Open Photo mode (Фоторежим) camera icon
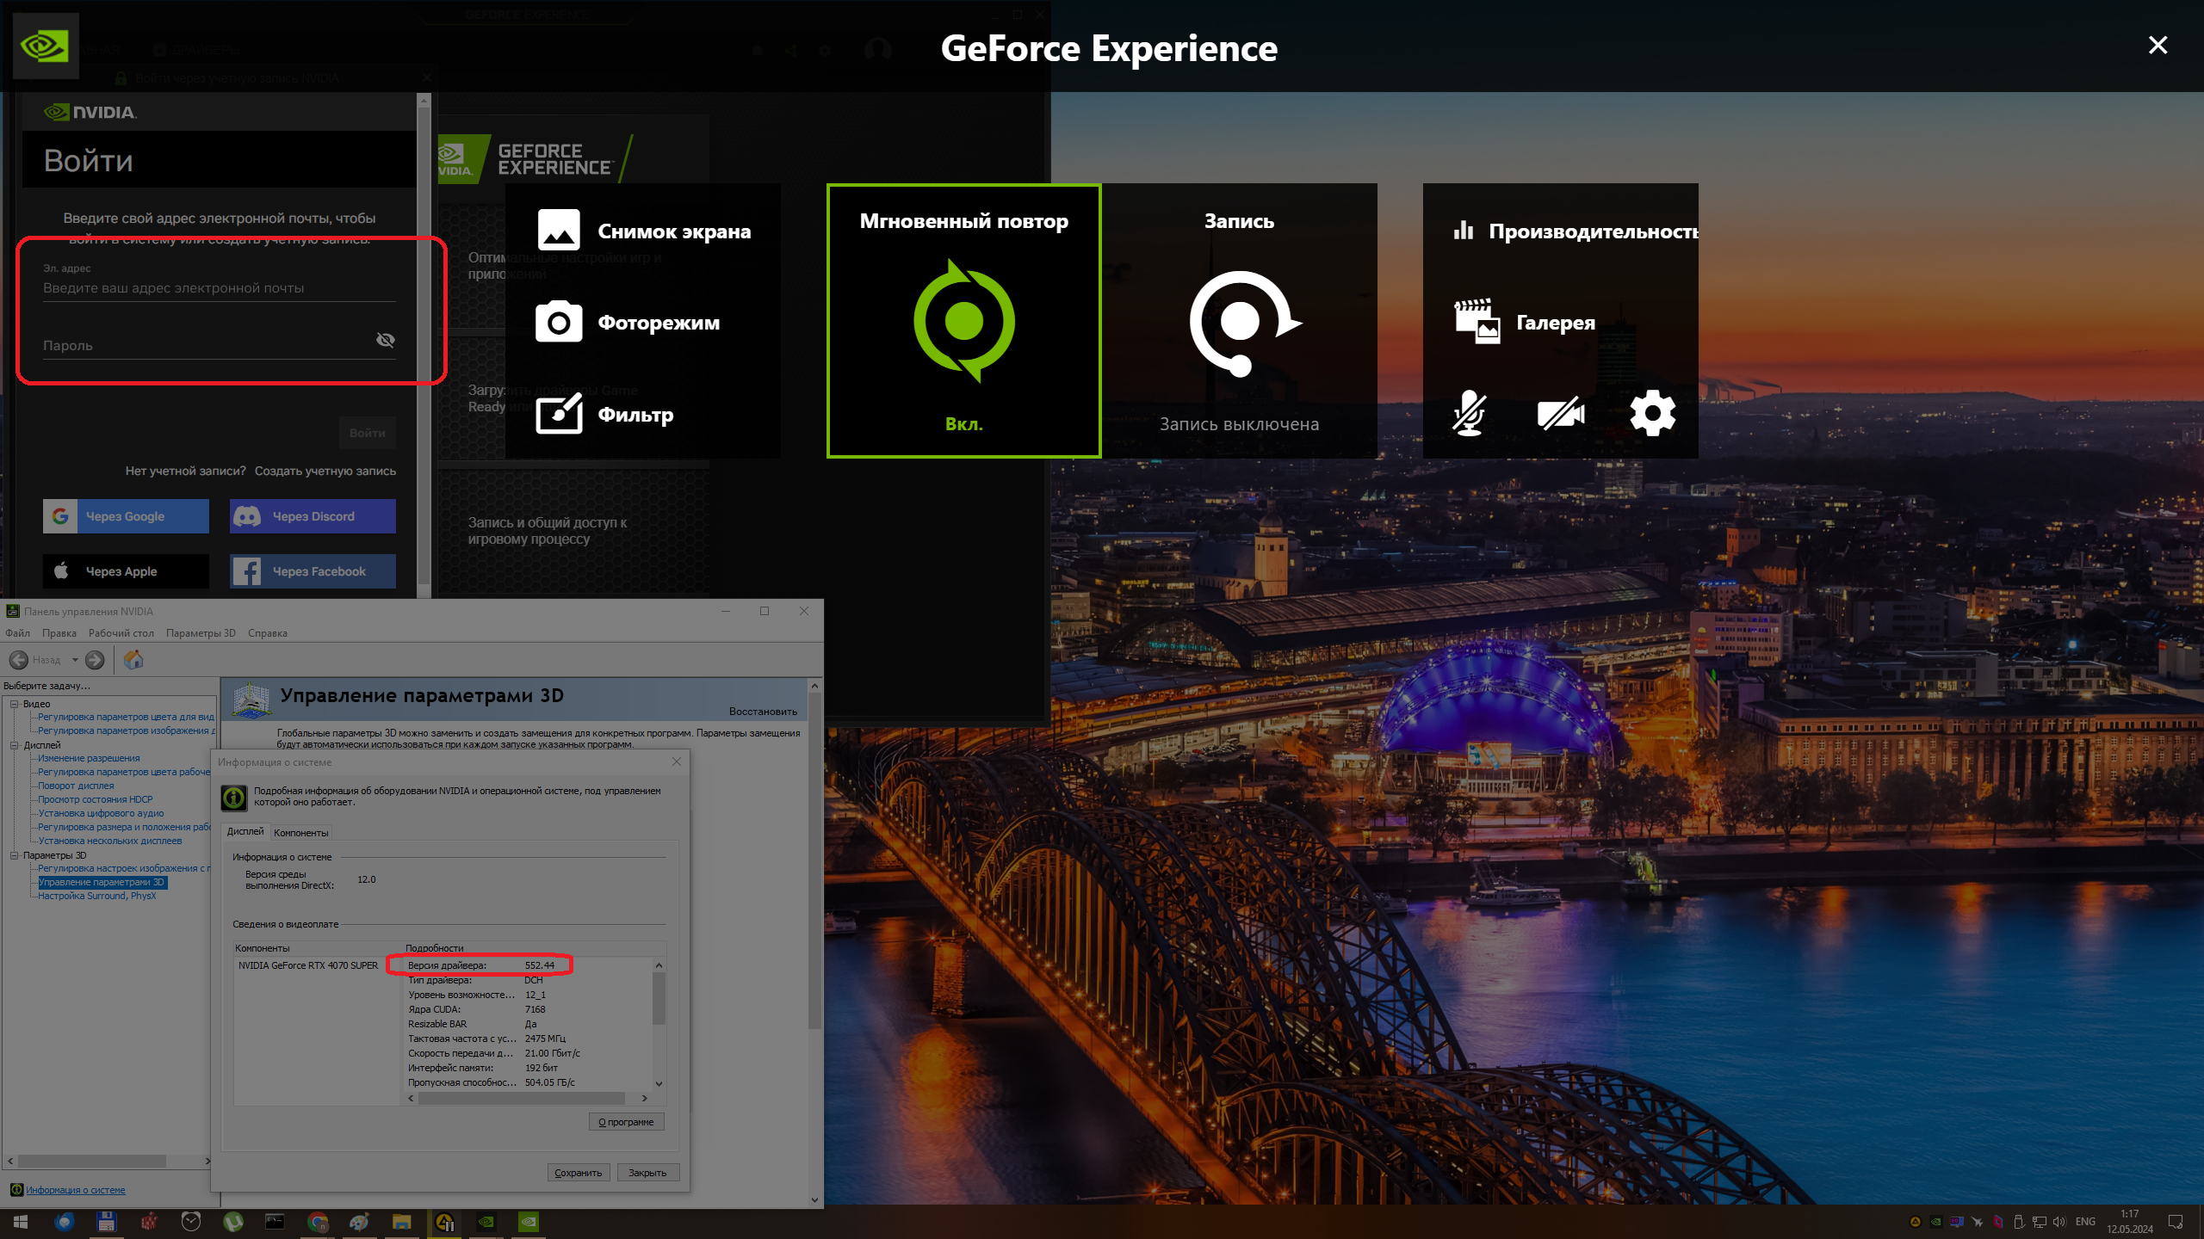 click(559, 323)
